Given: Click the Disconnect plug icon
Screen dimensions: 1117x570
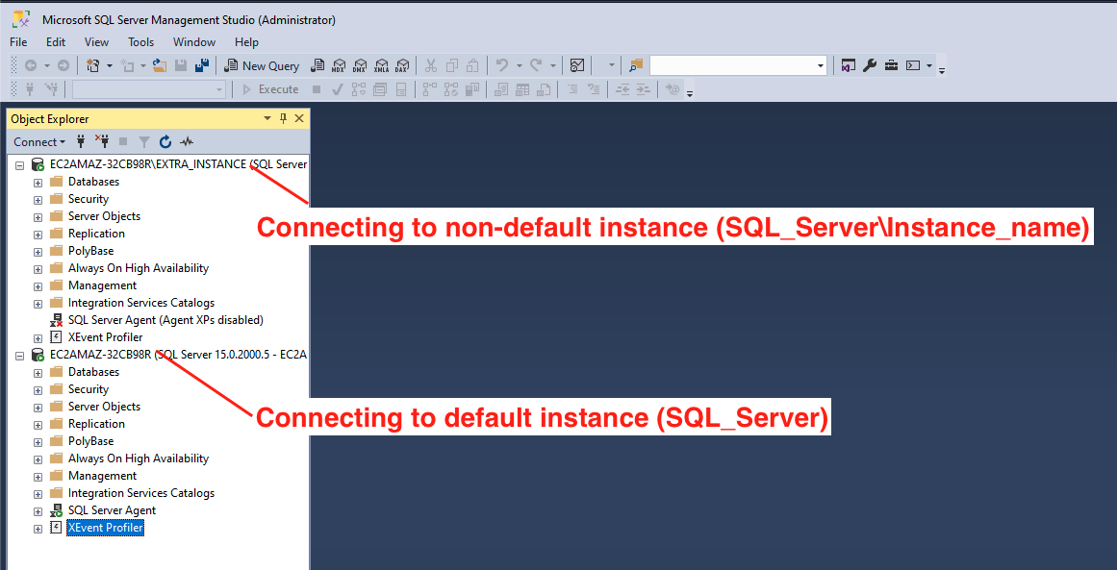Looking at the screenshot, I should pos(101,141).
